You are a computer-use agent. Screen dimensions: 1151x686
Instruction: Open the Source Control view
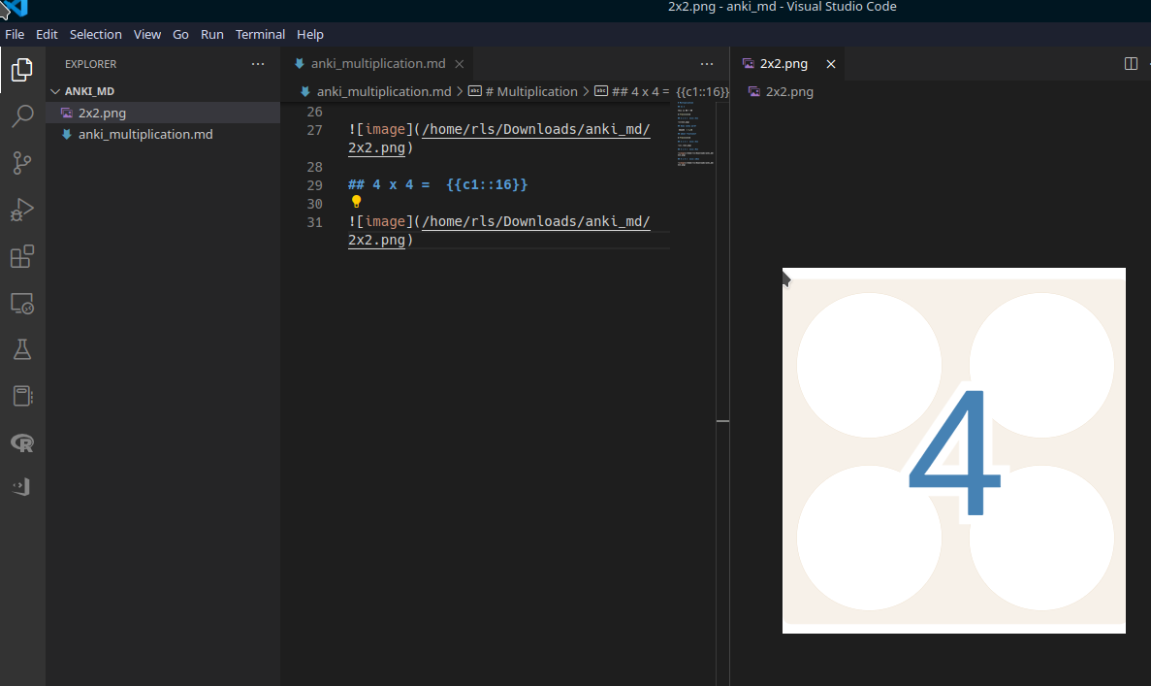[22, 163]
